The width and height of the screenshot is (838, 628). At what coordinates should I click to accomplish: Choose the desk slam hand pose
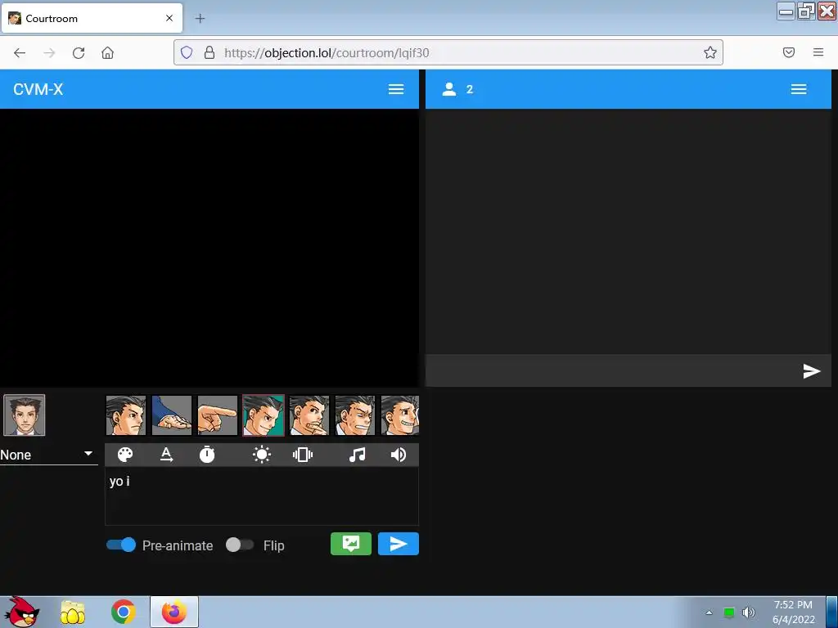172,415
